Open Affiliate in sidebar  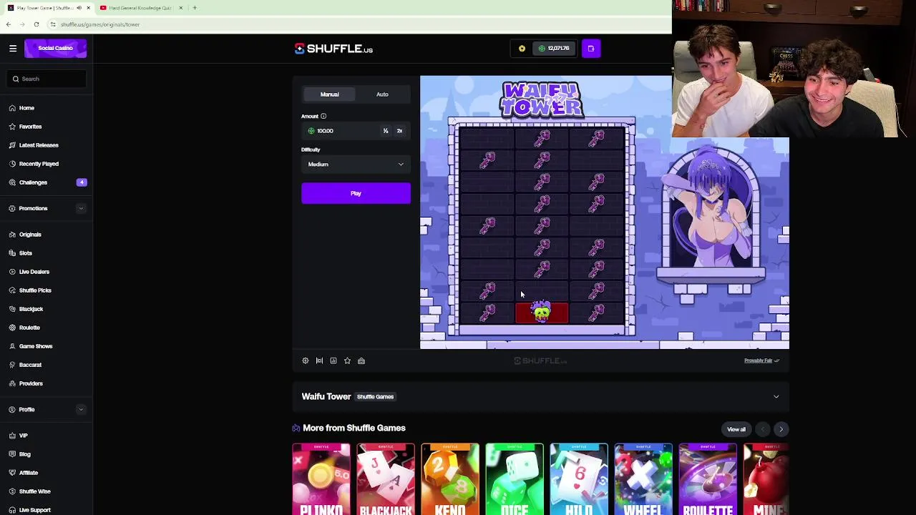click(28, 473)
